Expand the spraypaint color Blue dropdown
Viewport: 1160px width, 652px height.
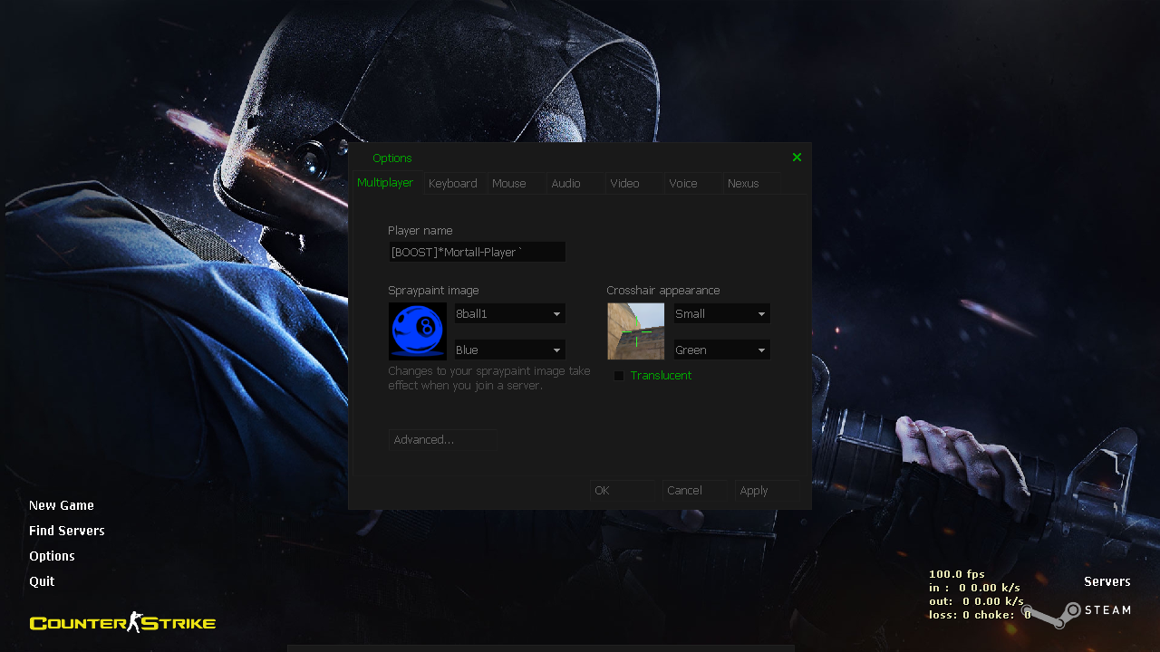[x=509, y=350]
